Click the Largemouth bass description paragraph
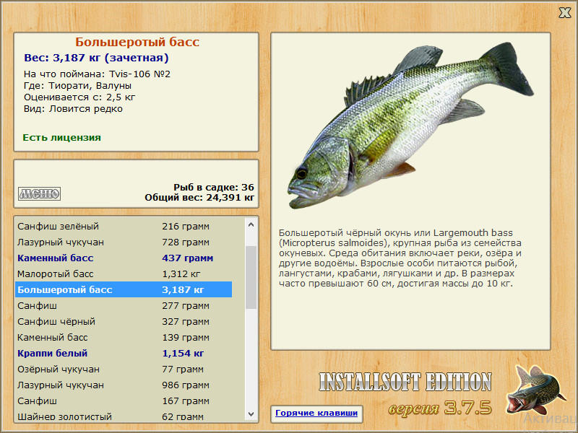Viewport: 578px width, 433px height. point(400,258)
